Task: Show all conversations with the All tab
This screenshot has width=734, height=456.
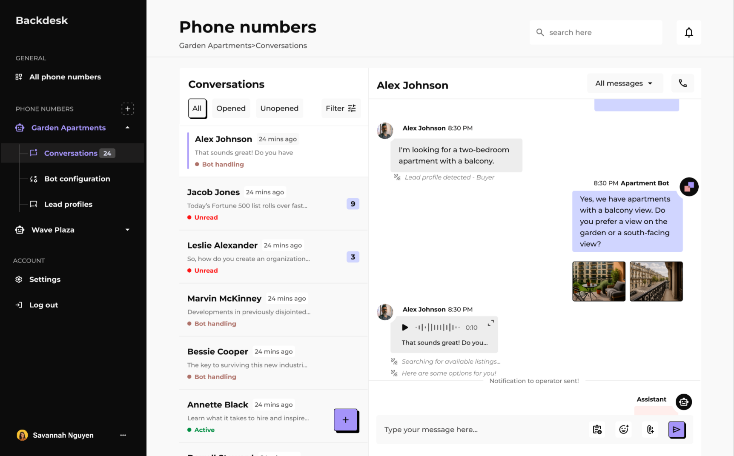Action: pos(197,108)
